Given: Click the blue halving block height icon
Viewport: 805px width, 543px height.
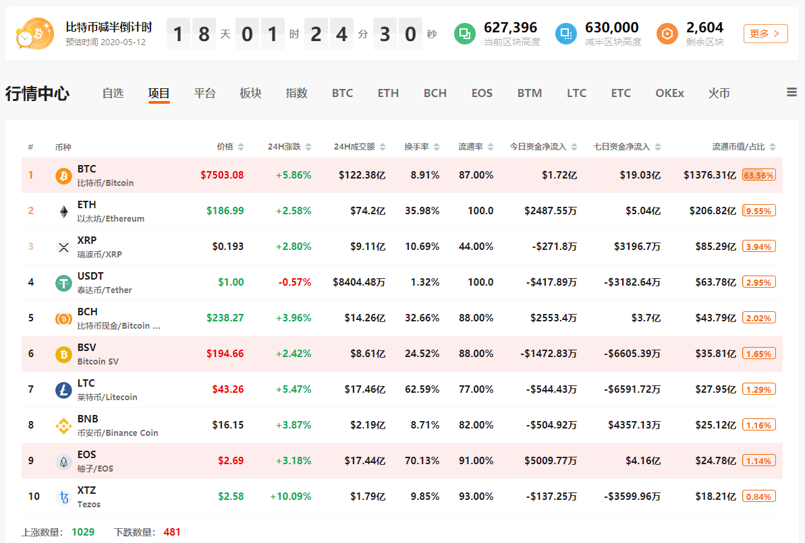Looking at the screenshot, I should point(565,34).
